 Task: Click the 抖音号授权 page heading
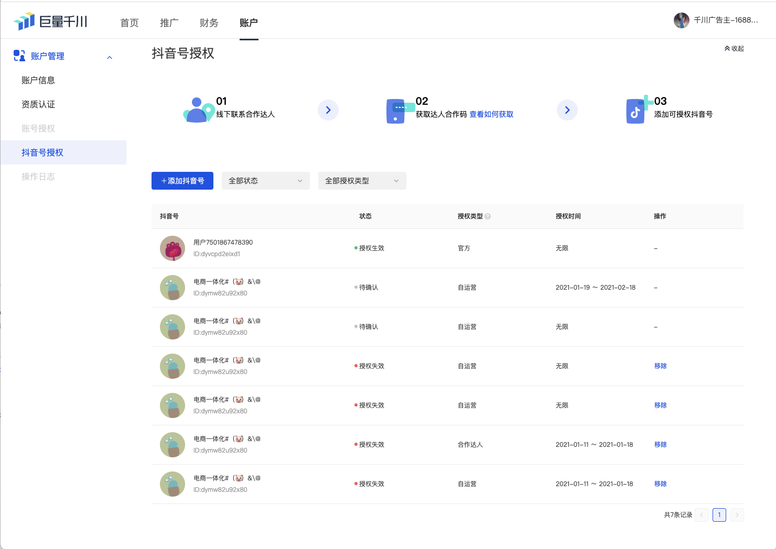click(183, 53)
